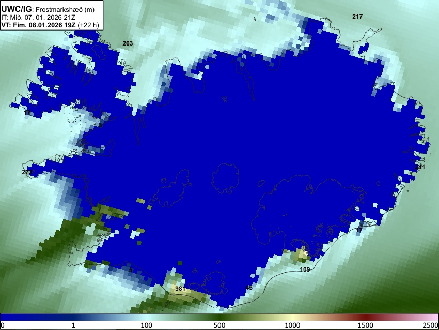Click the color scale label '0'
The image size is (439, 330).
click(x=3, y=325)
